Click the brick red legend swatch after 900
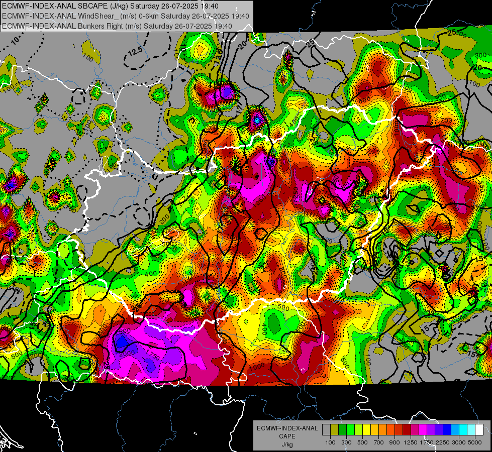492x452 pixels. (399, 429)
